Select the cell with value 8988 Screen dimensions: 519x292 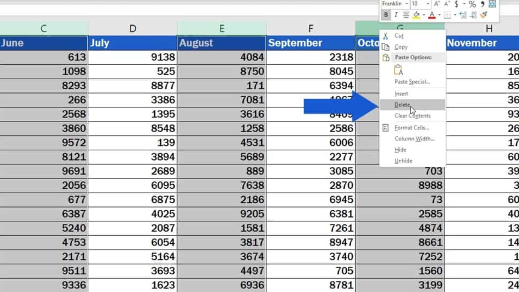(400, 185)
